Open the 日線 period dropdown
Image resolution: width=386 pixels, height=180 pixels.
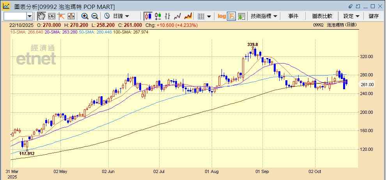(x=121, y=16)
